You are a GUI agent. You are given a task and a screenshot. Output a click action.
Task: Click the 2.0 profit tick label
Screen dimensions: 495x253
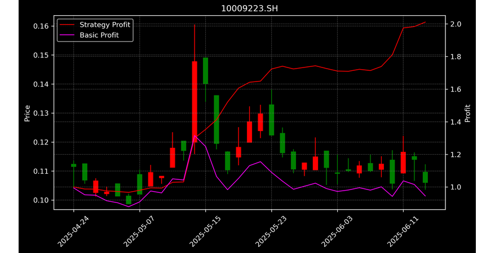456,24
